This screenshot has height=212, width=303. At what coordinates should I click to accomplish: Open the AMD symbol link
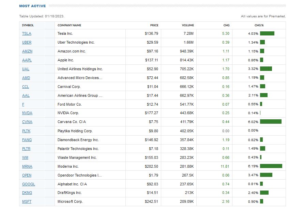tap(26, 78)
